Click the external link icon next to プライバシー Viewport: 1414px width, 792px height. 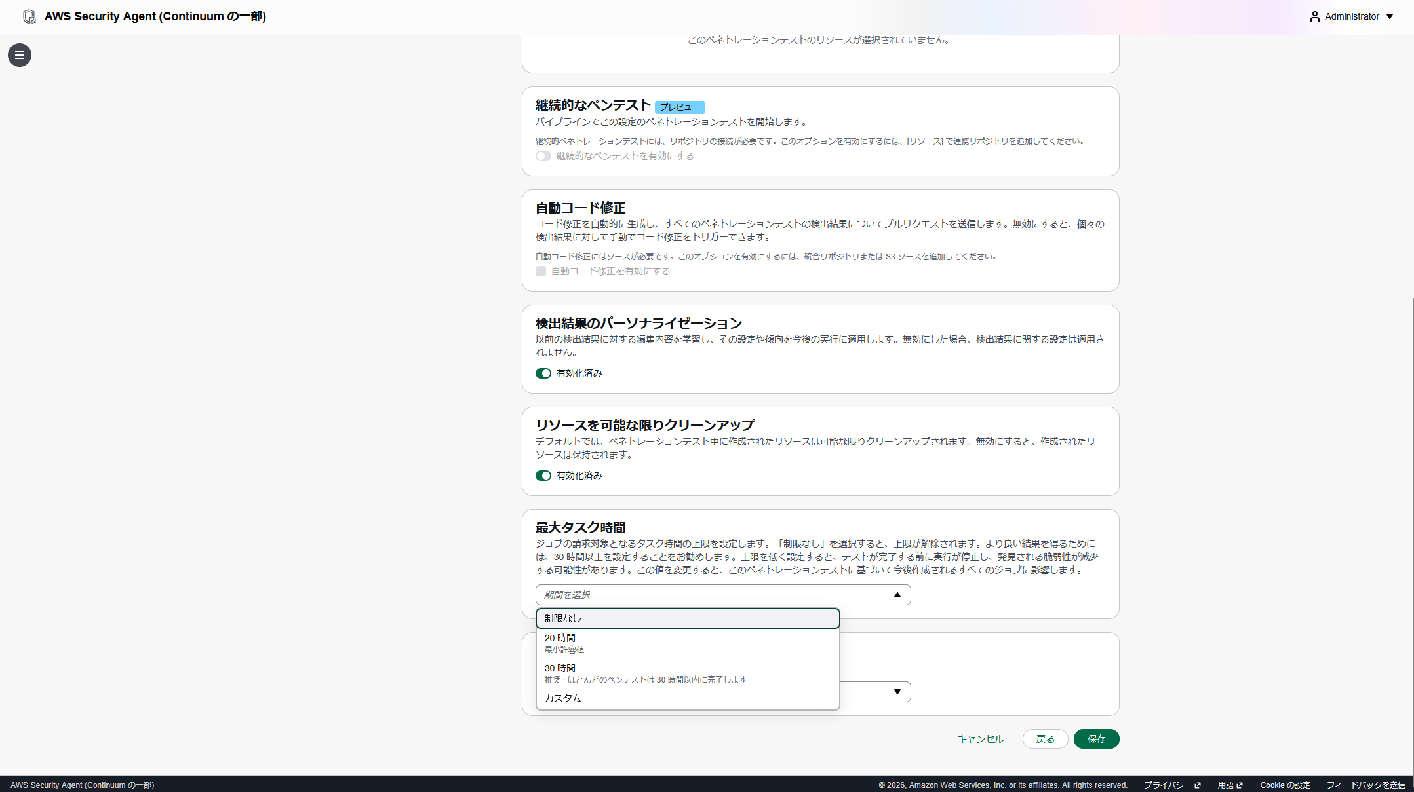[1198, 785]
